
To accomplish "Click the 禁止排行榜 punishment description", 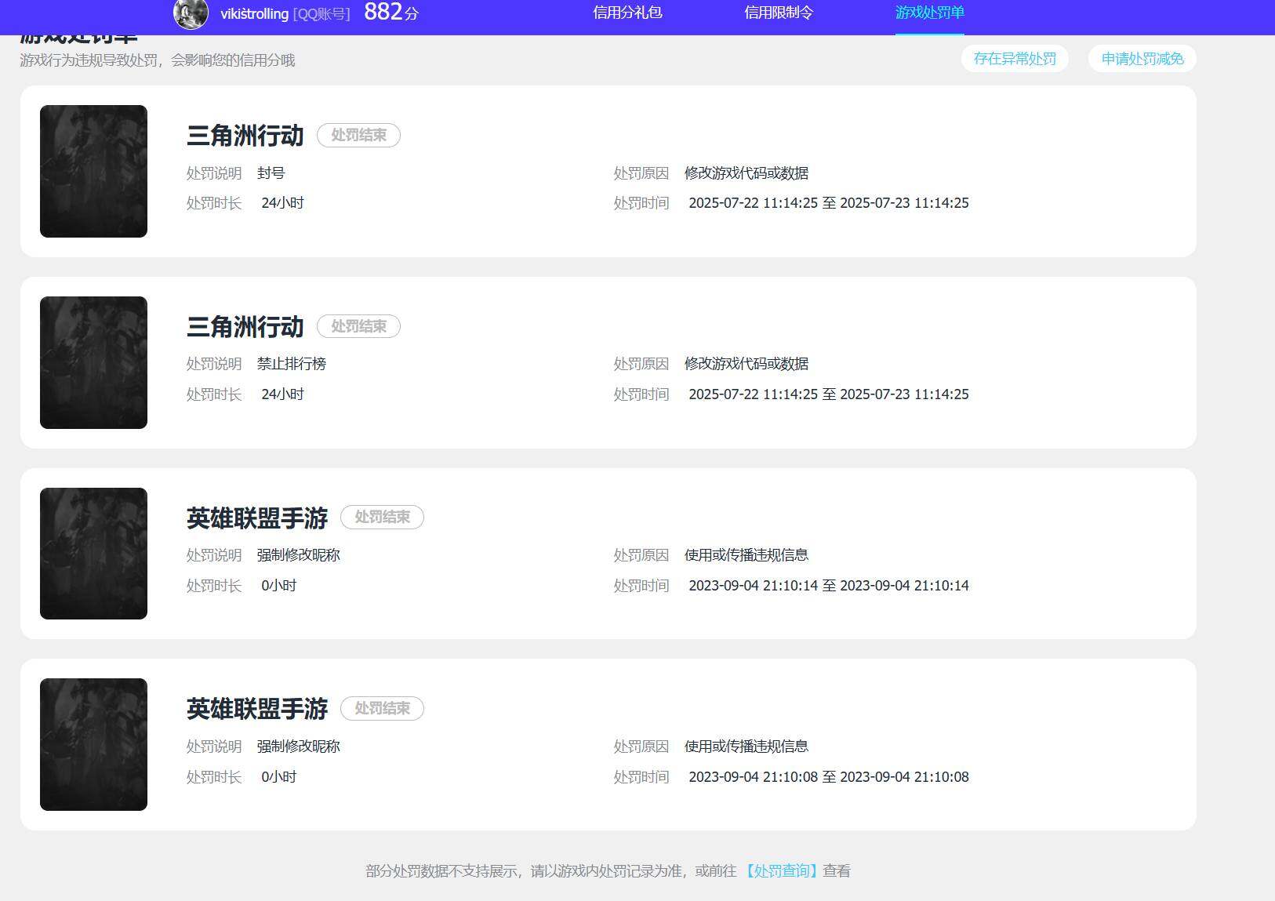I will click(x=292, y=364).
